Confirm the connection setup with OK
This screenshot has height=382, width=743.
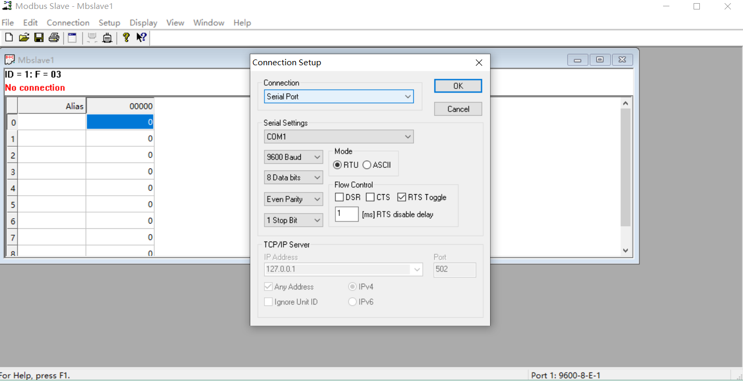[x=458, y=86]
